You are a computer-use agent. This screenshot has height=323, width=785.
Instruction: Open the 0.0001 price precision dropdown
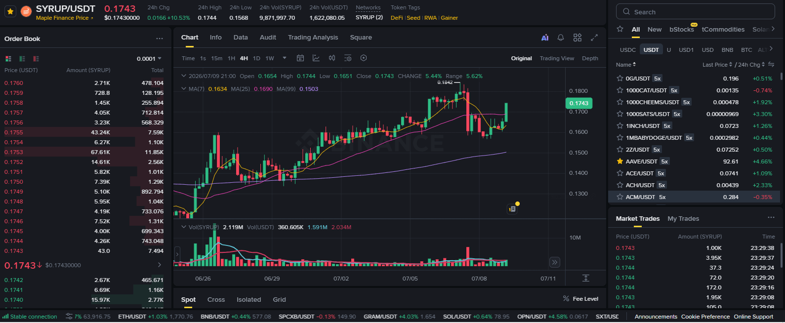[x=149, y=59]
